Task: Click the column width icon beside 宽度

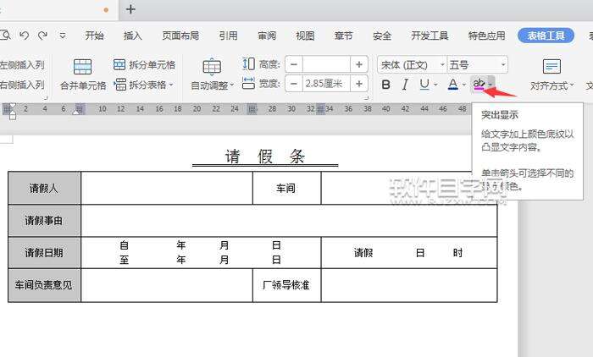Action: [248, 84]
